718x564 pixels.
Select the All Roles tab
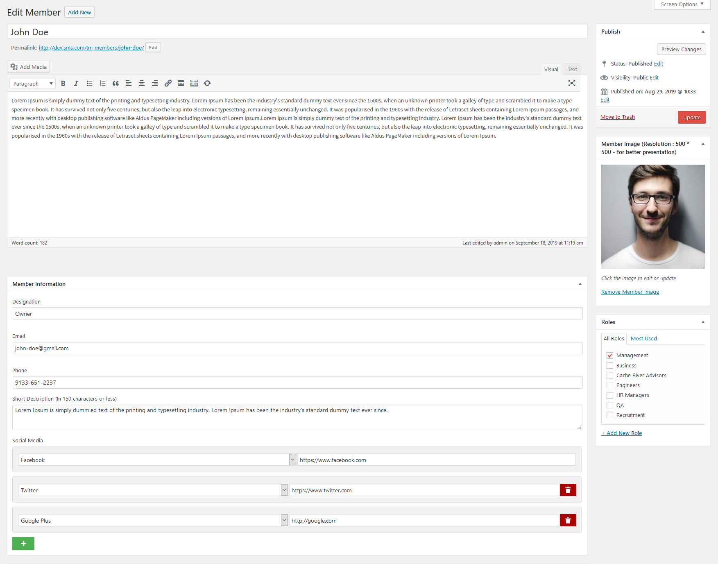pyautogui.click(x=614, y=338)
